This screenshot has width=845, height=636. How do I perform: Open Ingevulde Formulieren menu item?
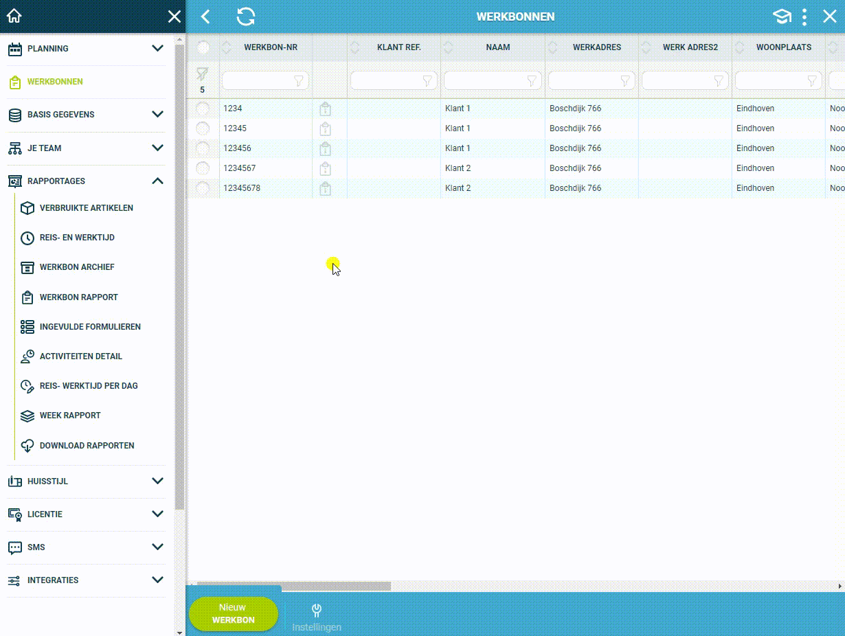point(90,327)
